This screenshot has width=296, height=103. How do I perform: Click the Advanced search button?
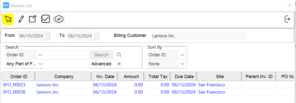[101, 64]
